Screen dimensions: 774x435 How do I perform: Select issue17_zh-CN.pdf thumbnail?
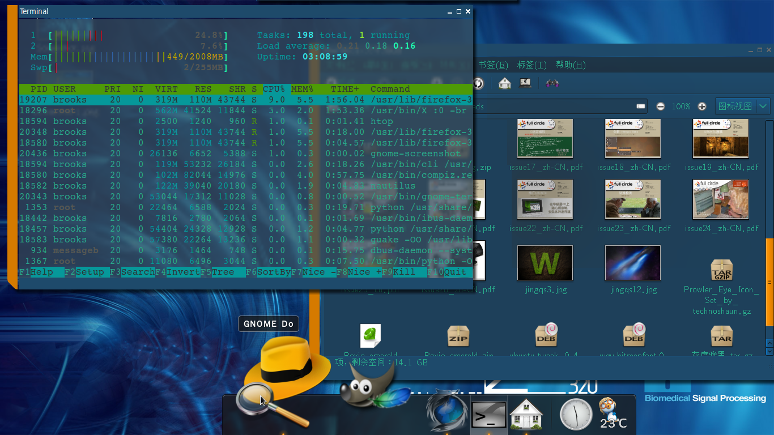click(546, 138)
